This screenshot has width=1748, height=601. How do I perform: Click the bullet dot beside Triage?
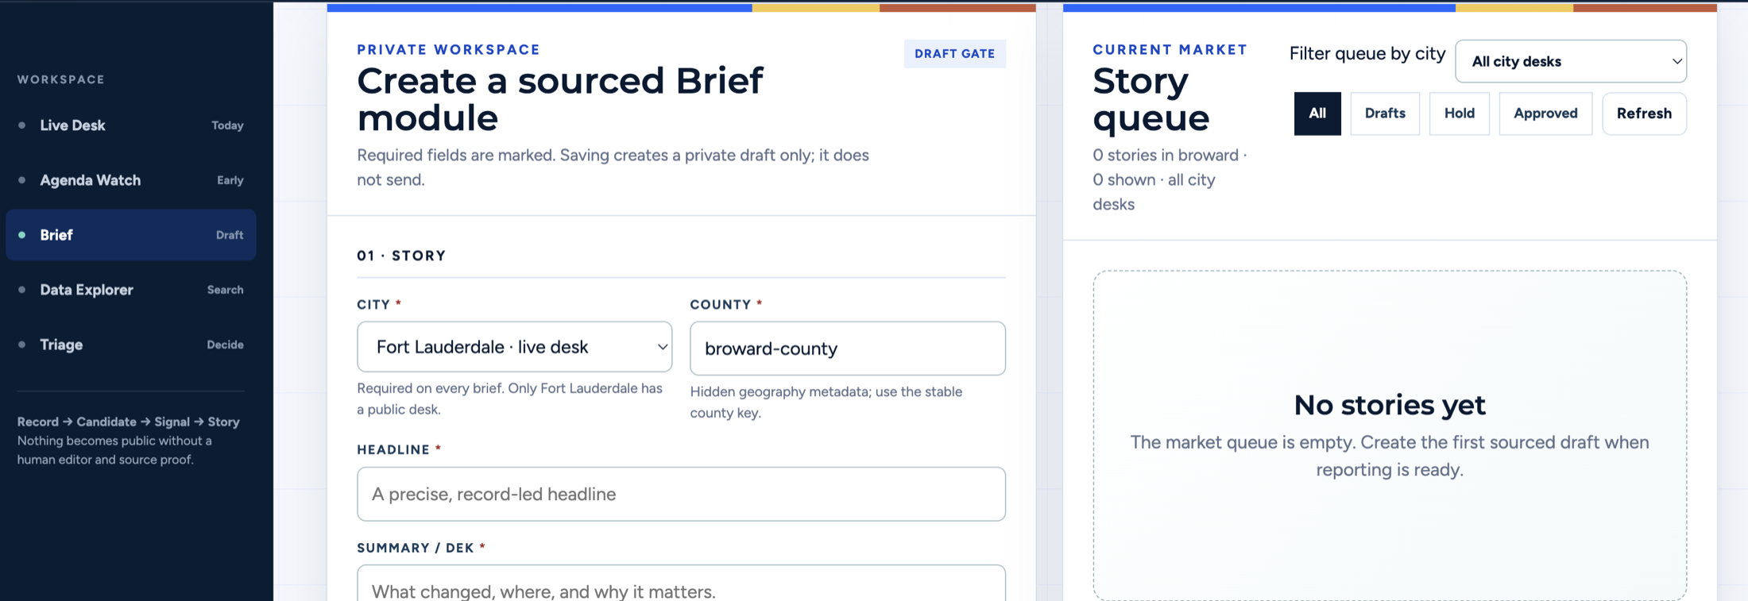click(x=22, y=345)
